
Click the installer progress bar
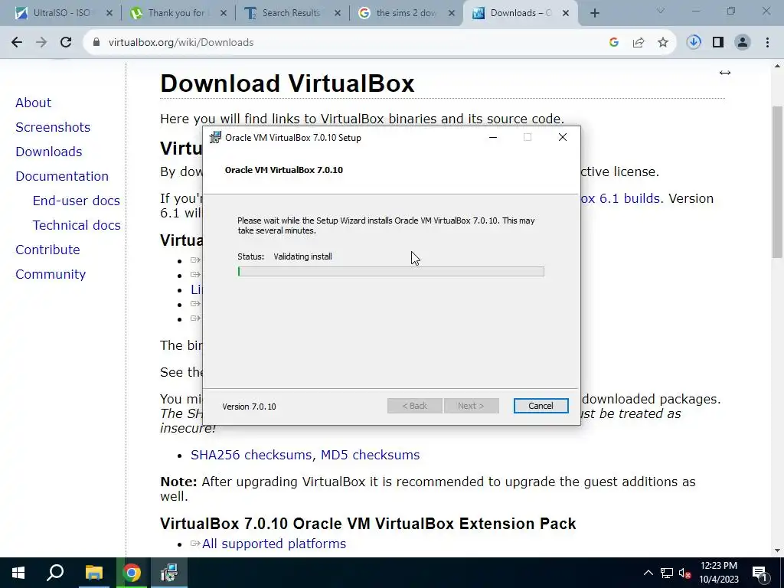(391, 272)
